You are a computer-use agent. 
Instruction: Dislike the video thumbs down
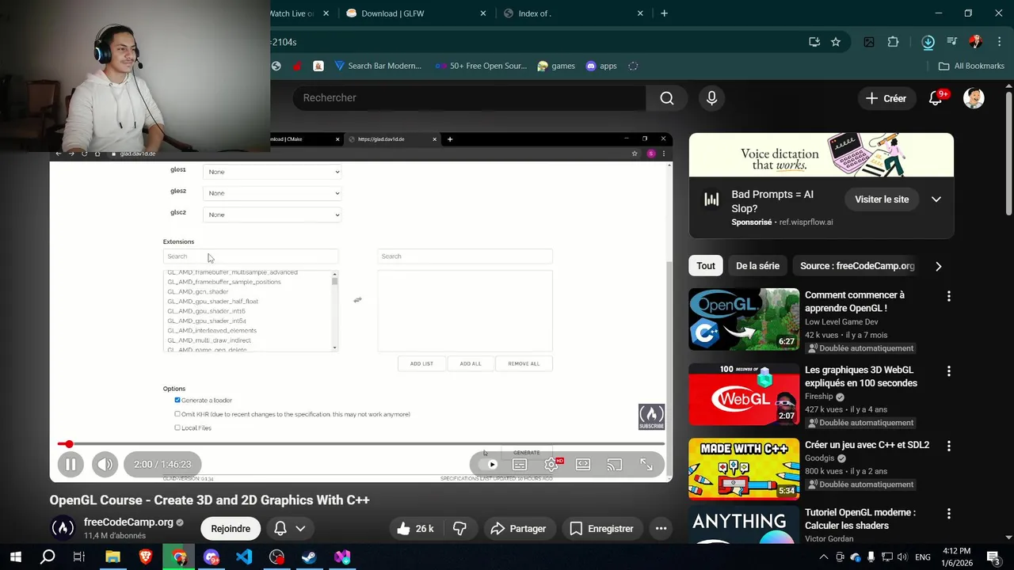[459, 529]
